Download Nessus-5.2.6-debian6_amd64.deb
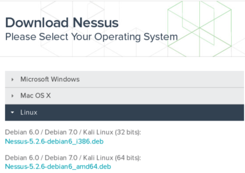 pos(58,166)
